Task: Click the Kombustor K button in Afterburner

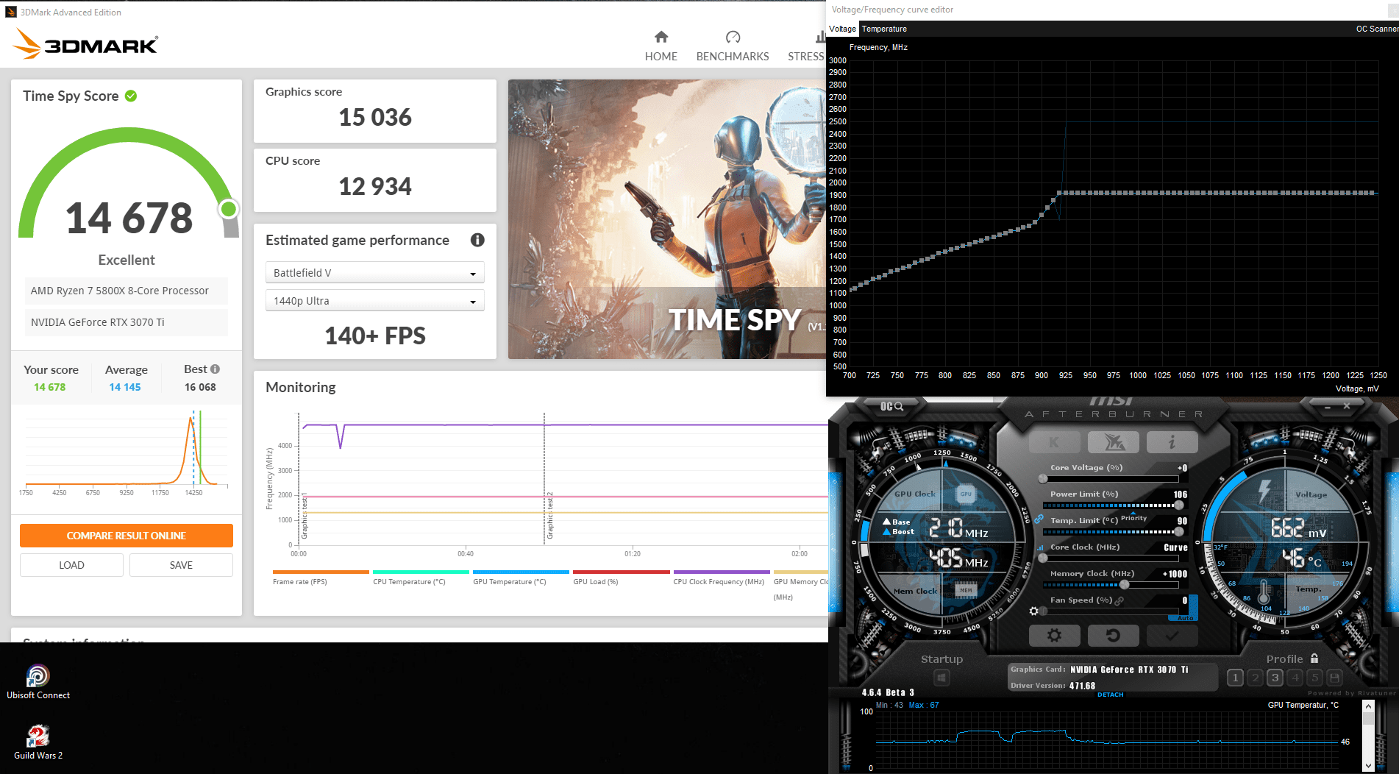Action: [1054, 442]
